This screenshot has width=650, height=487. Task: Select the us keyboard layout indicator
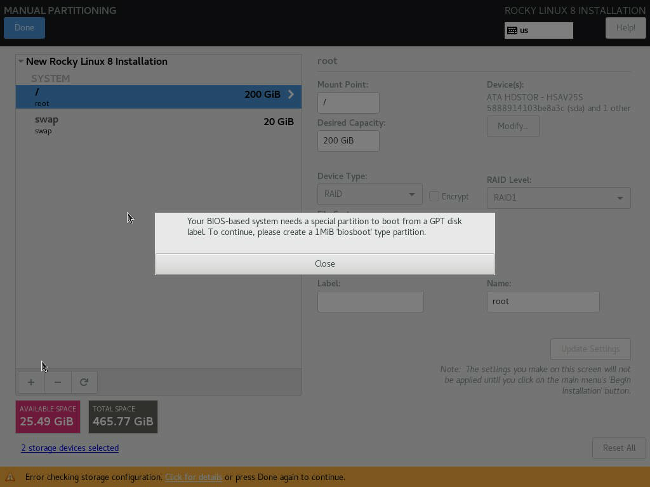tap(538, 30)
